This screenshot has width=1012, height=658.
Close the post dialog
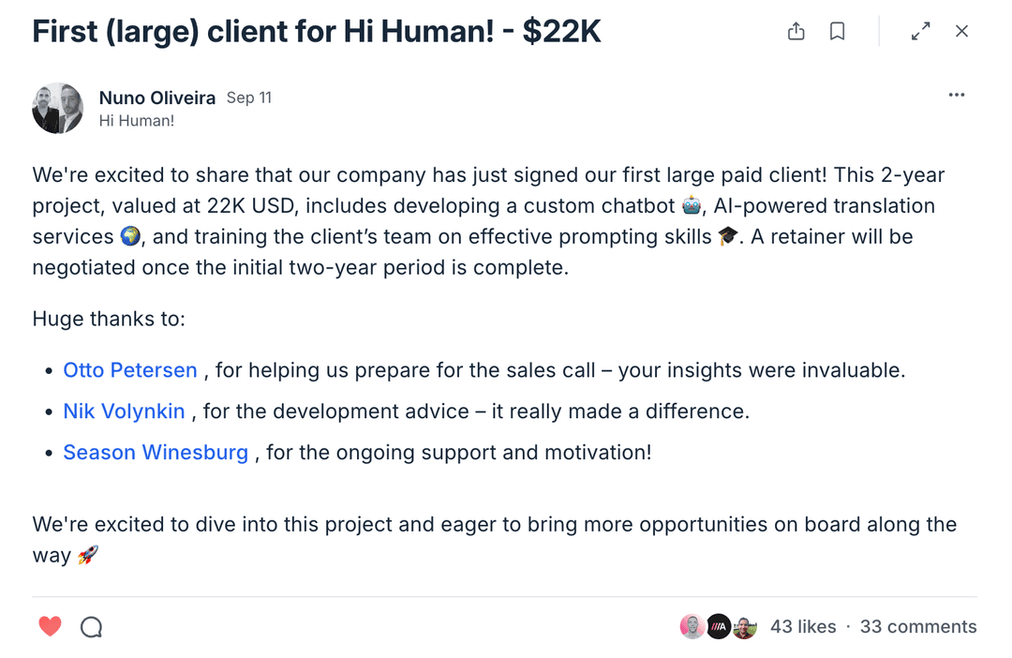click(961, 32)
